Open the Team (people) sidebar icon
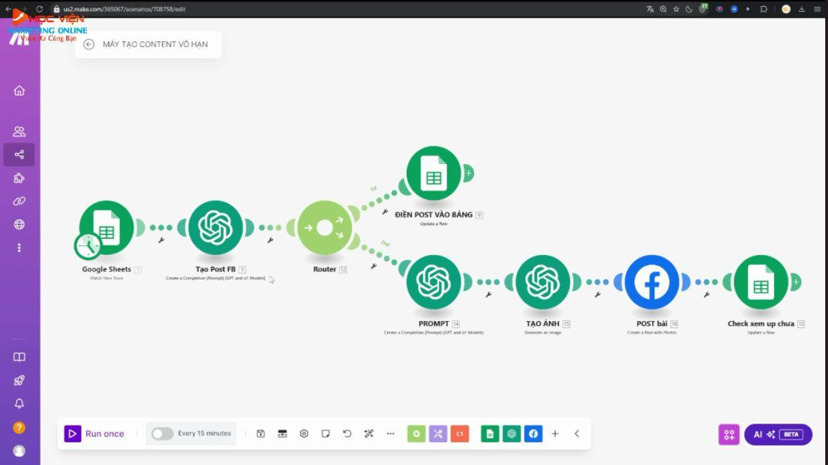Image resolution: width=828 pixels, height=465 pixels. tap(19, 132)
